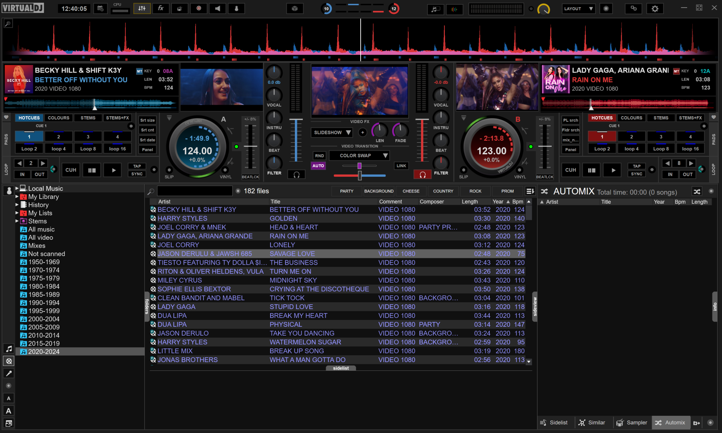
Task: Click the play button on deck B
Action: coord(613,170)
